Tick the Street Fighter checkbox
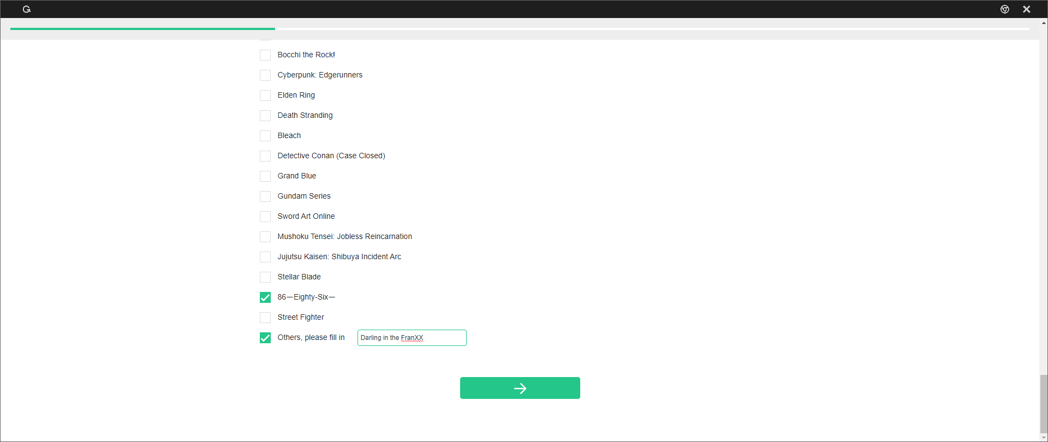1048x442 pixels. pos(265,318)
